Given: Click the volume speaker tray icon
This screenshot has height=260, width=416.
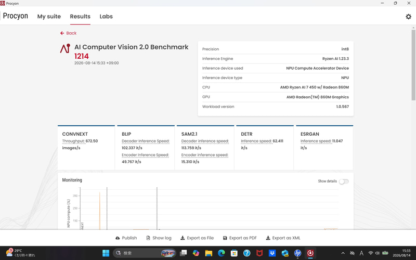Looking at the screenshot, I should click(x=378, y=253).
